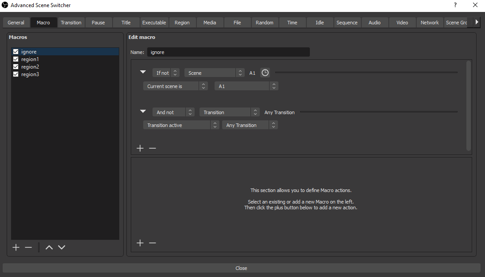Click the conditions list vertical scrollbar
Viewport: 485px width, 277px height.
(468, 106)
